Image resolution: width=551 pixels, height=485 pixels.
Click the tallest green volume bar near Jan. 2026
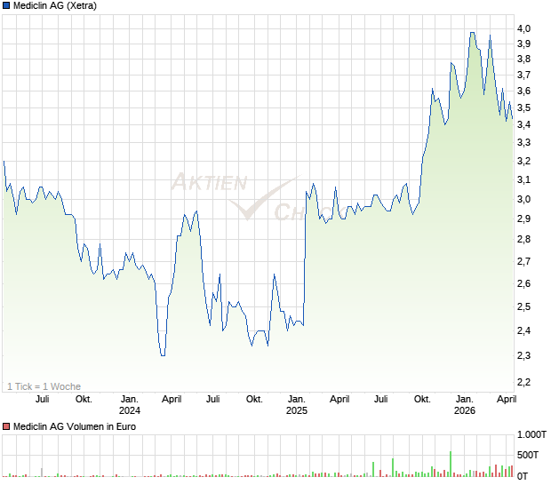(451, 464)
